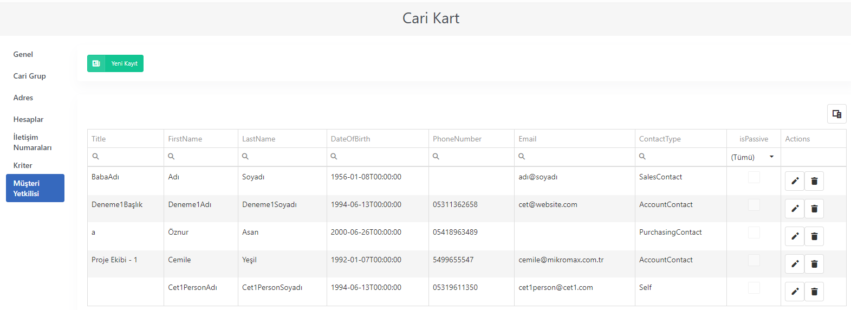Open the ContactType filter search options
Screen dimensions: 851x310
point(642,157)
